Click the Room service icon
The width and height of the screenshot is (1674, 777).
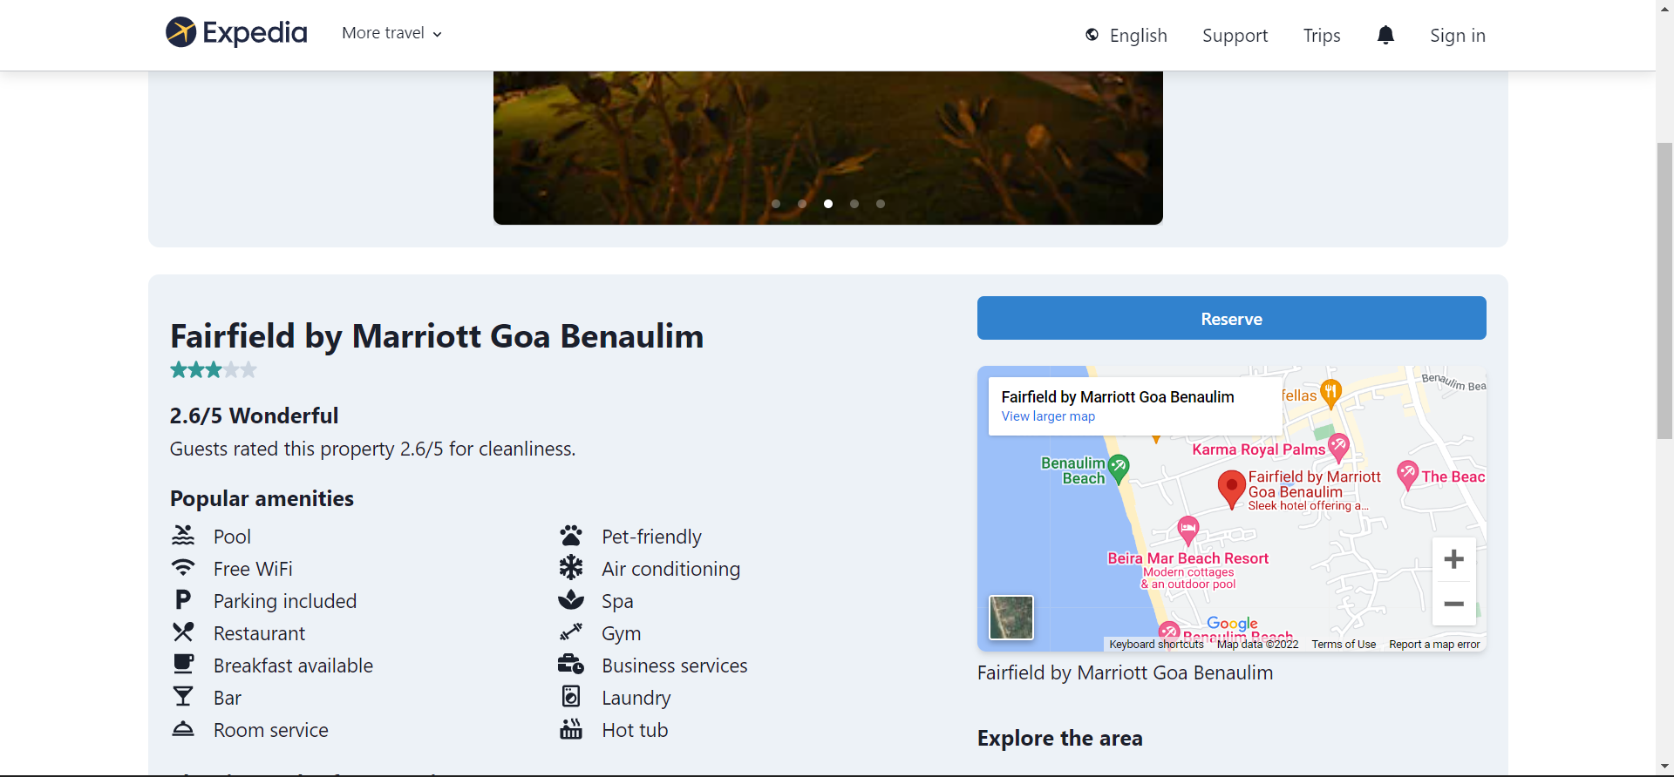(183, 729)
